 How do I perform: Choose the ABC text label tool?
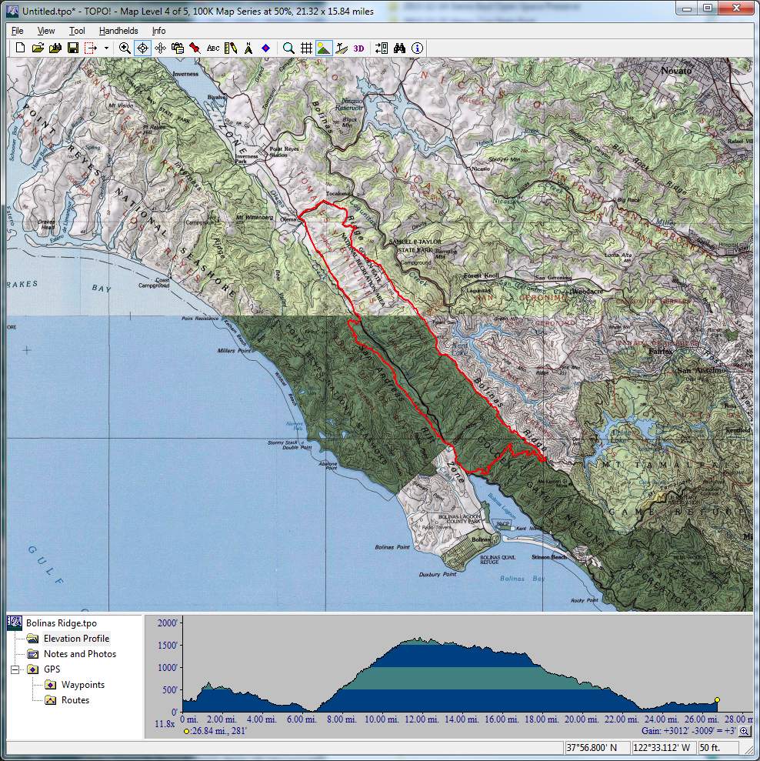tap(213, 48)
